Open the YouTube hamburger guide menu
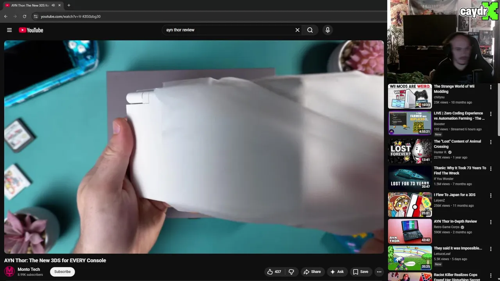Screen dimensions: 500x281 [x=9, y=30]
